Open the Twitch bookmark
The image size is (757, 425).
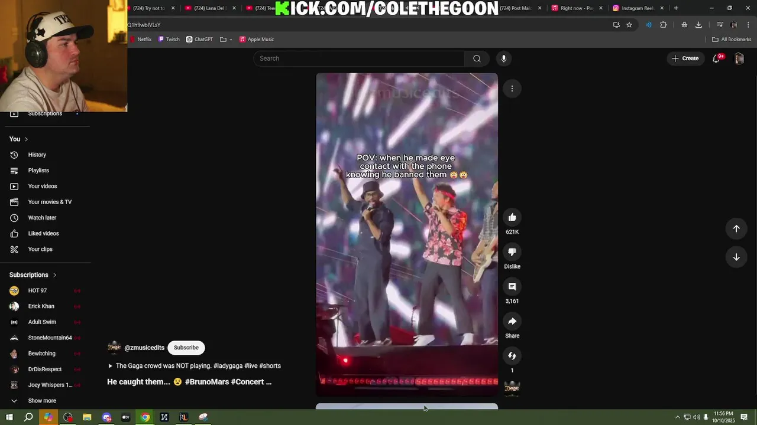169,40
